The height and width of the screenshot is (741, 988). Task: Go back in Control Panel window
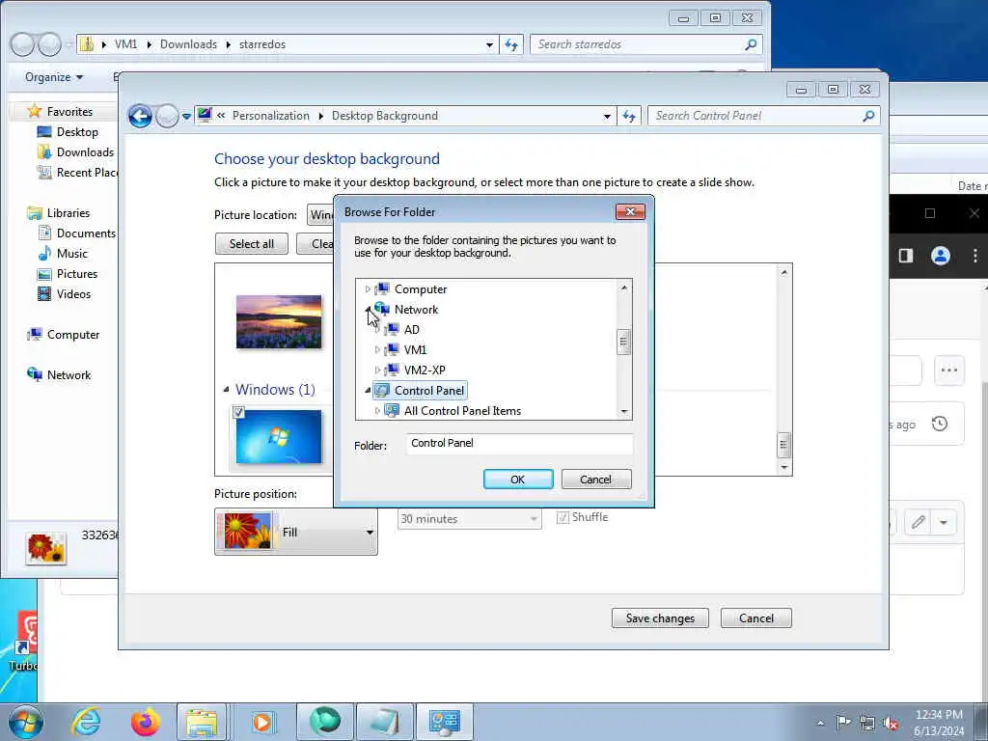(x=140, y=116)
